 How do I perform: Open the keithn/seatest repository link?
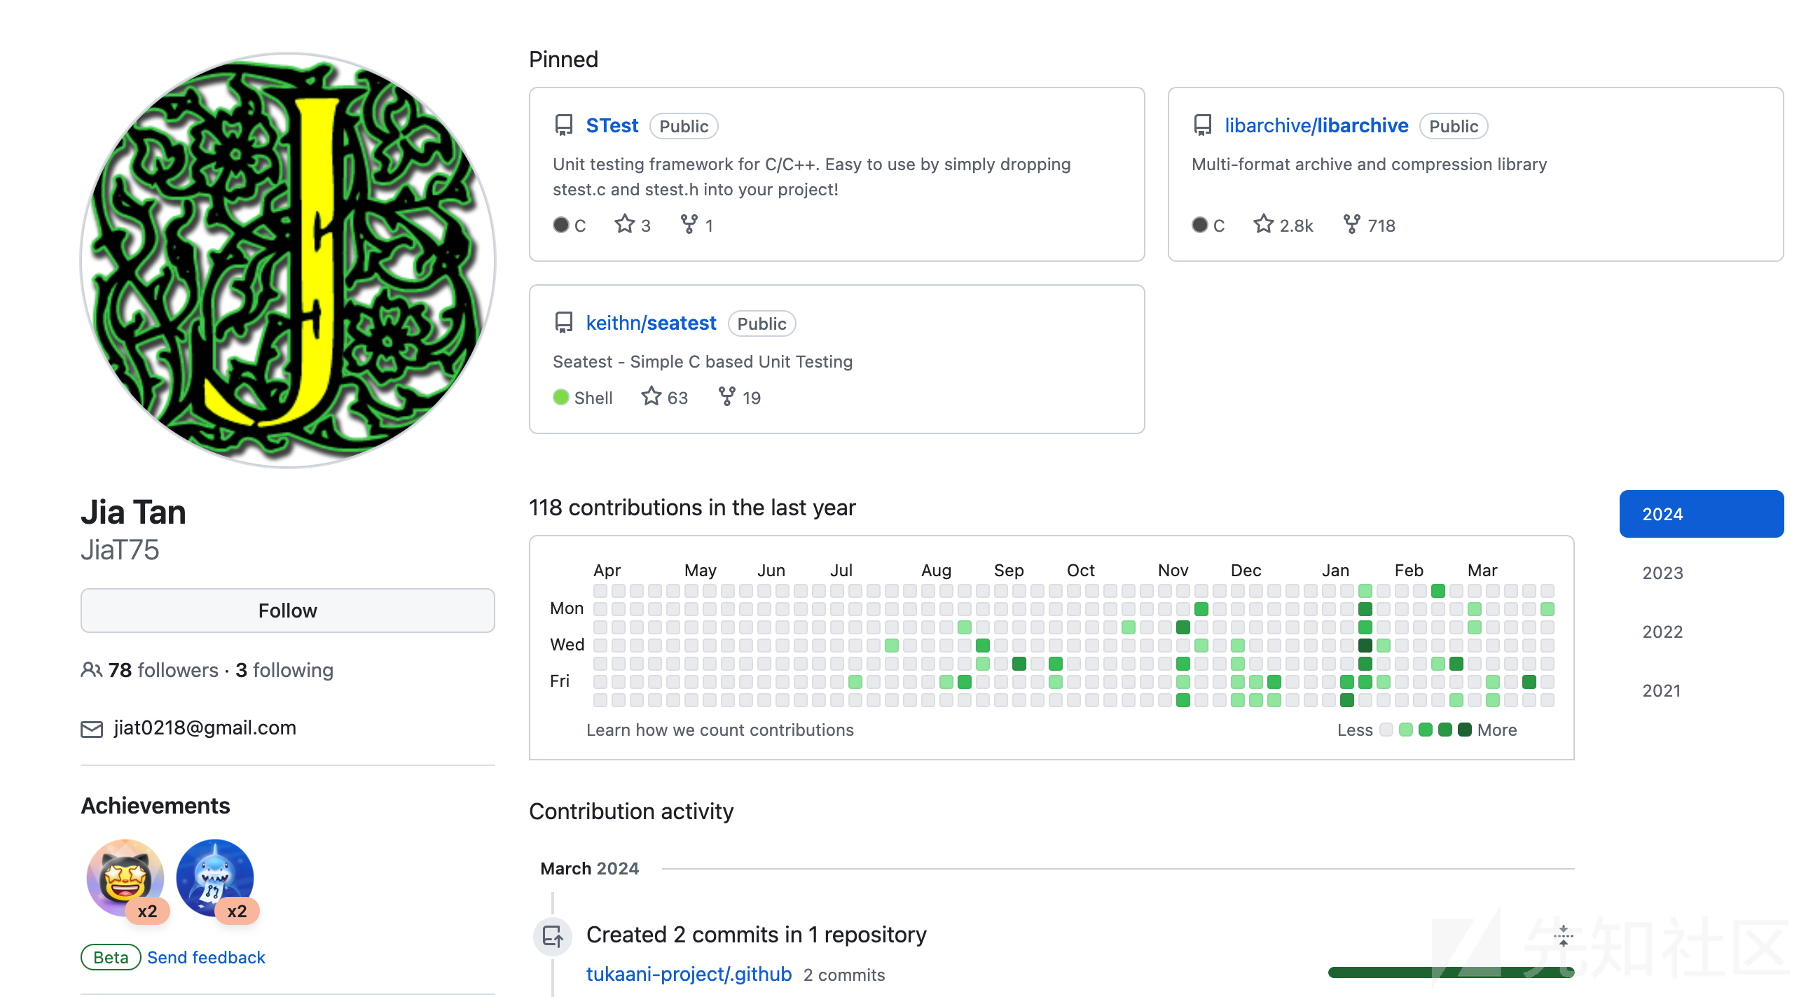tap(651, 323)
